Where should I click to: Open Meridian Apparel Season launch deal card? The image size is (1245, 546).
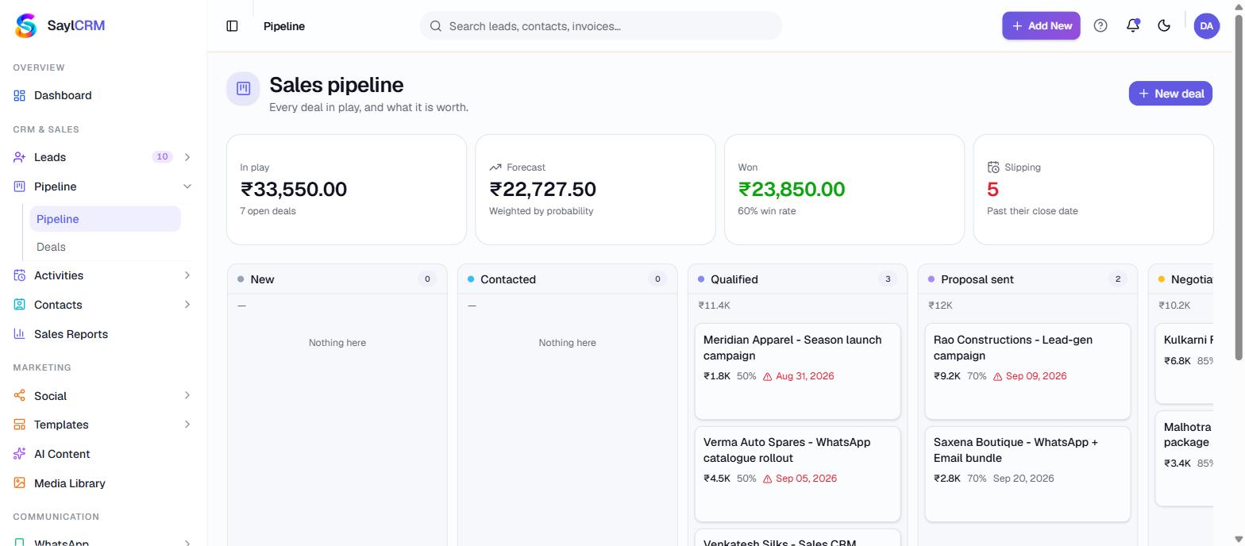(797, 371)
